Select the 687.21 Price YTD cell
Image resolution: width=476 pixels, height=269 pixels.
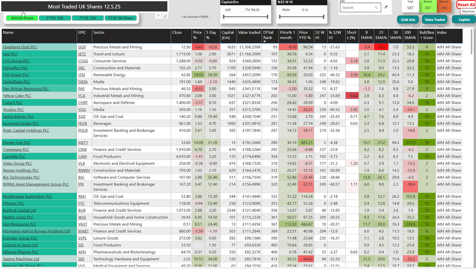pyautogui.click(x=305, y=143)
